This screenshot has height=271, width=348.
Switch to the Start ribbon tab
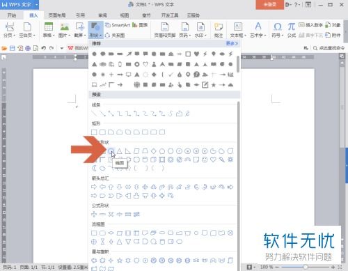point(12,15)
